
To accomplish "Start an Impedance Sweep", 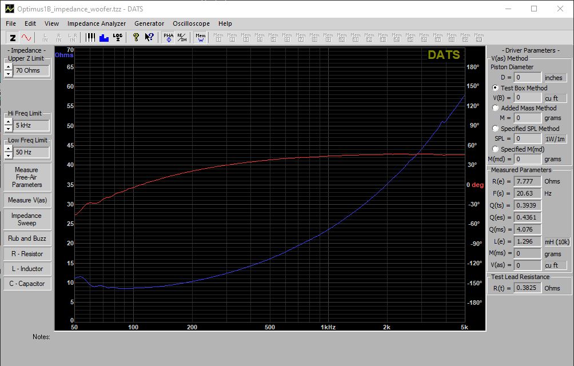I will (x=27, y=219).
